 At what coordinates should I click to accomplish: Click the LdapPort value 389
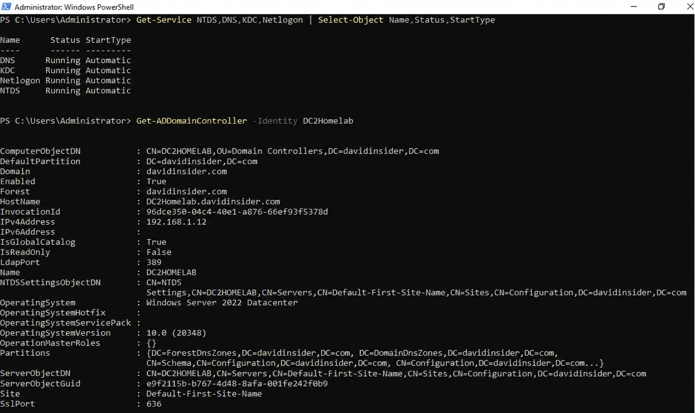154,262
